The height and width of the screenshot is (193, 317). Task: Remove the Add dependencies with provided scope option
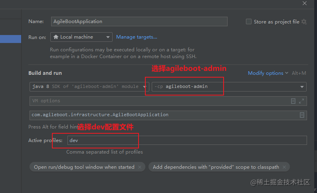pos(284,167)
